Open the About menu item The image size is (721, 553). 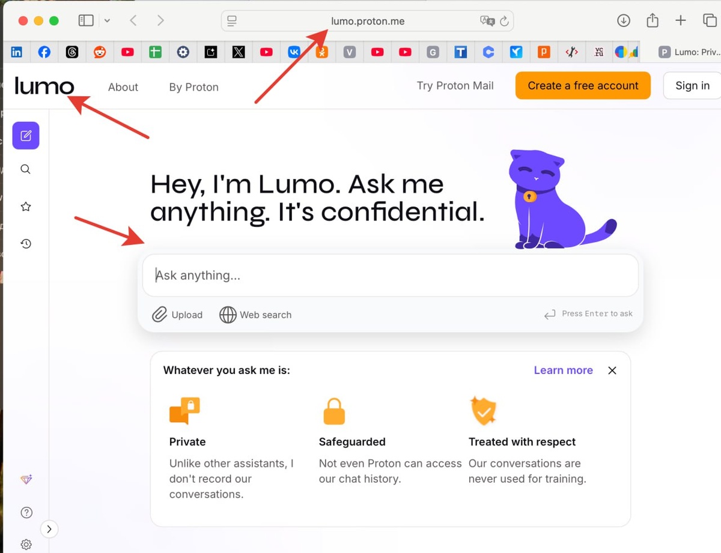point(123,87)
